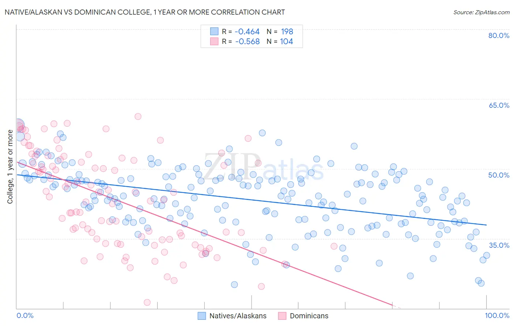
Task: Click the 80.0% y-axis label
Action: [499, 35]
